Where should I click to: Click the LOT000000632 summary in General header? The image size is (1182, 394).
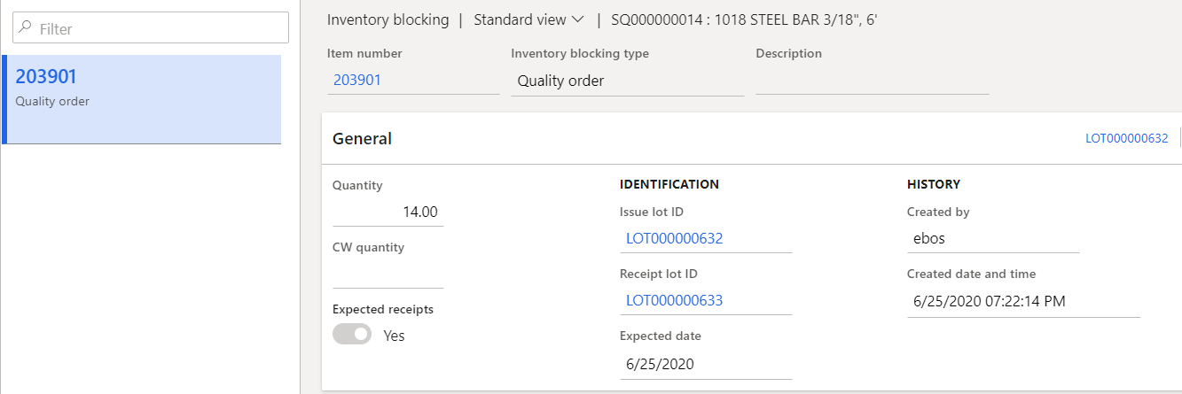(1126, 139)
